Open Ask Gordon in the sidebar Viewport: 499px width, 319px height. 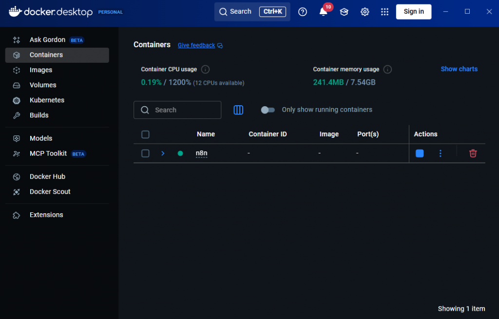57,40
